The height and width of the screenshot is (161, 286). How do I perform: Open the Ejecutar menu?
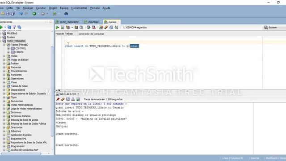41,8
